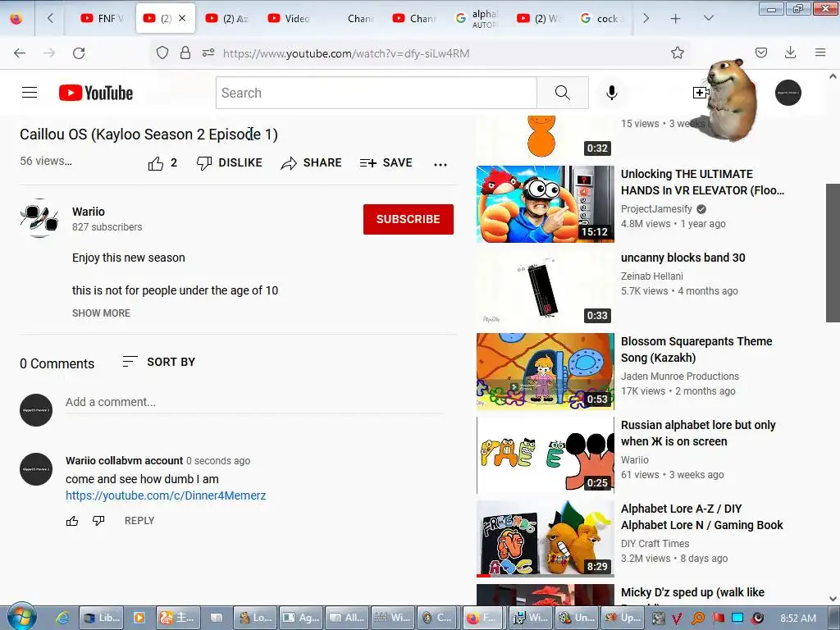This screenshot has width=840, height=630.
Task: Click the taskbar clock 8:52 AM
Action: coord(798,619)
